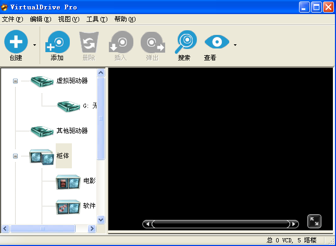The height and width of the screenshot is (246, 336).
Task: Click the 创建 (Create) toolbar icon
Action: 16,42
